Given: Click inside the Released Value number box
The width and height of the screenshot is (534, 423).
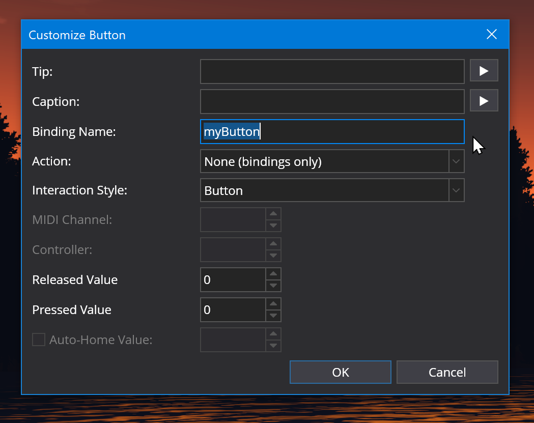Looking at the screenshot, I should point(233,280).
